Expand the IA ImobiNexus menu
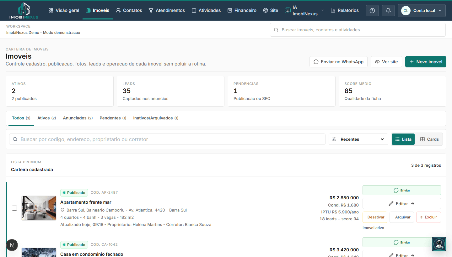Screen dimensions: 452x257 (304, 11)
